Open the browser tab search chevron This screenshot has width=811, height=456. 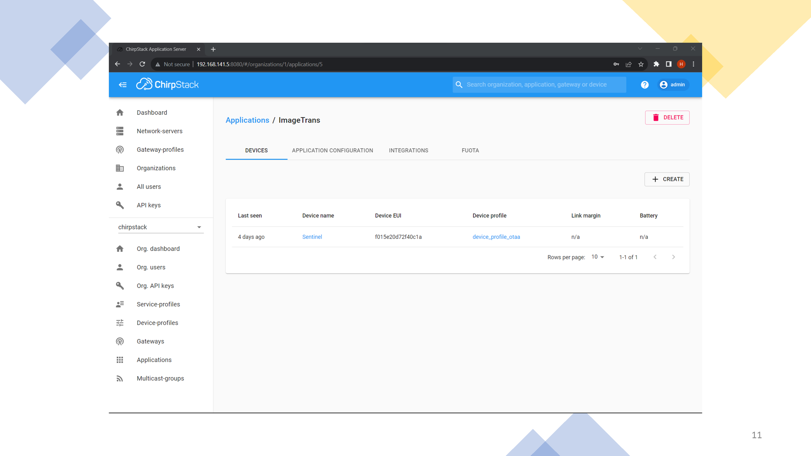(x=640, y=49)
